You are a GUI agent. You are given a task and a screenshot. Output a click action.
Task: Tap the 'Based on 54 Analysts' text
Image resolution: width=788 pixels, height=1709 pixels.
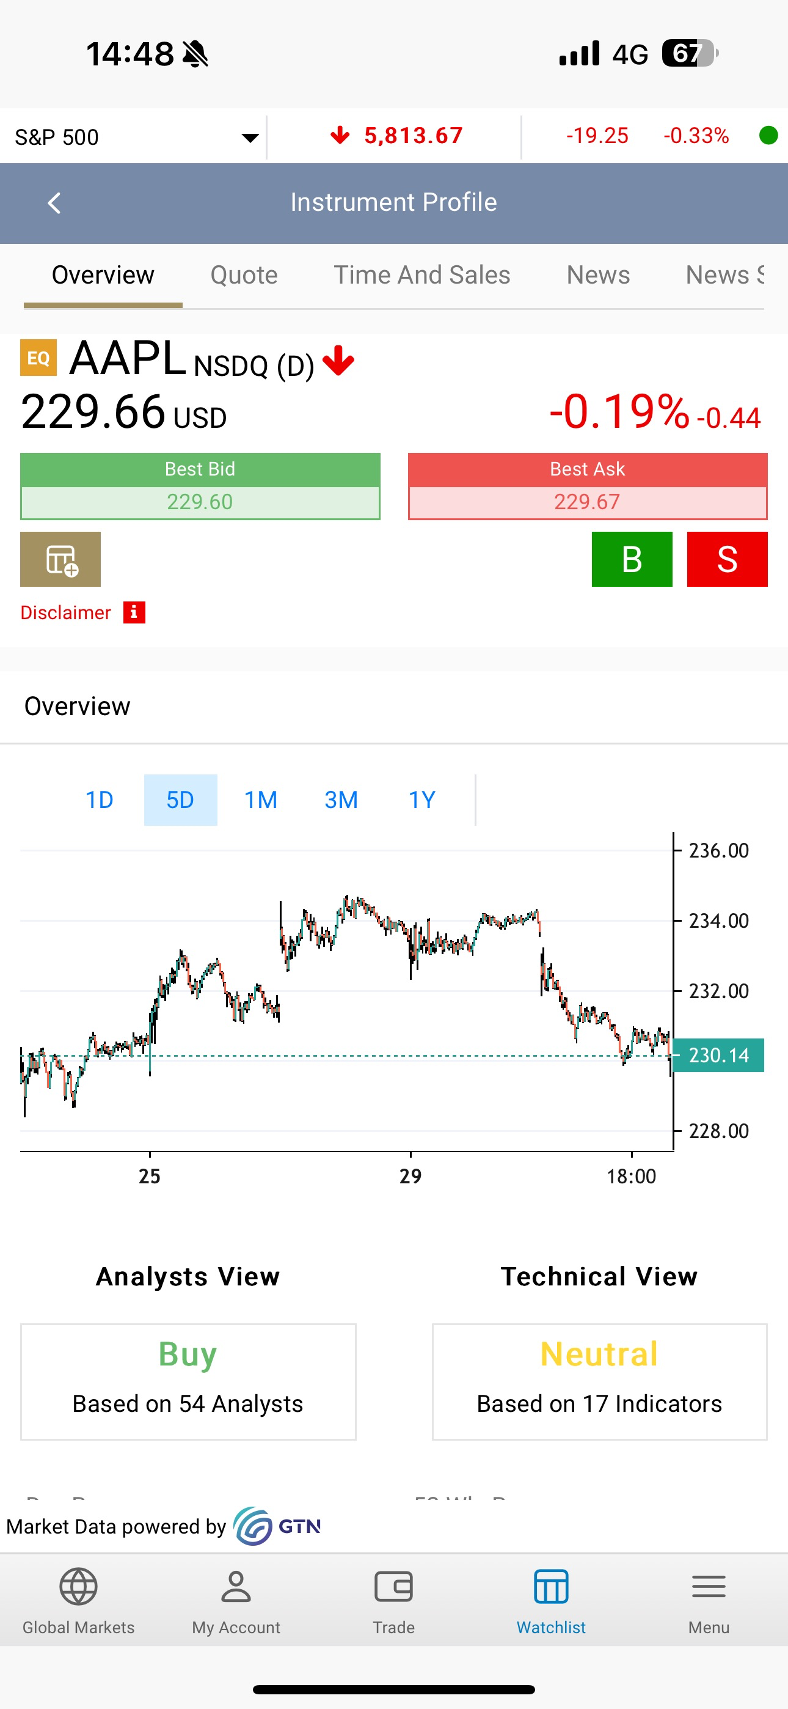coord(188,1404)
